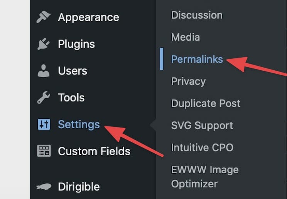Open the Dirigible menu item

point(79,187)
